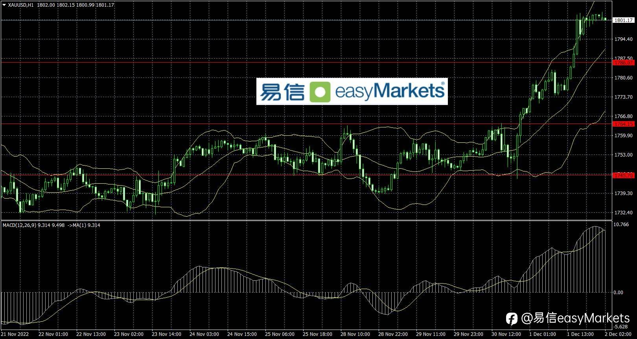Click the 29 Nov 11:00 time label
Viewport: 637px width, 339px height.
click(x=431, y=334)
